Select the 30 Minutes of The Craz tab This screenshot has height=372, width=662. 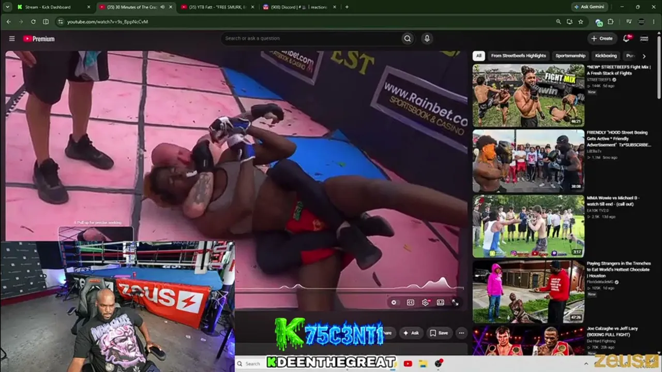point(136,7)
